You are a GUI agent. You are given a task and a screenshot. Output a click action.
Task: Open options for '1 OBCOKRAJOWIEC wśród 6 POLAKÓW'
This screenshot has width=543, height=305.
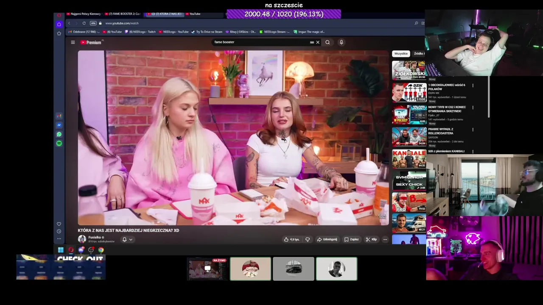473,86
